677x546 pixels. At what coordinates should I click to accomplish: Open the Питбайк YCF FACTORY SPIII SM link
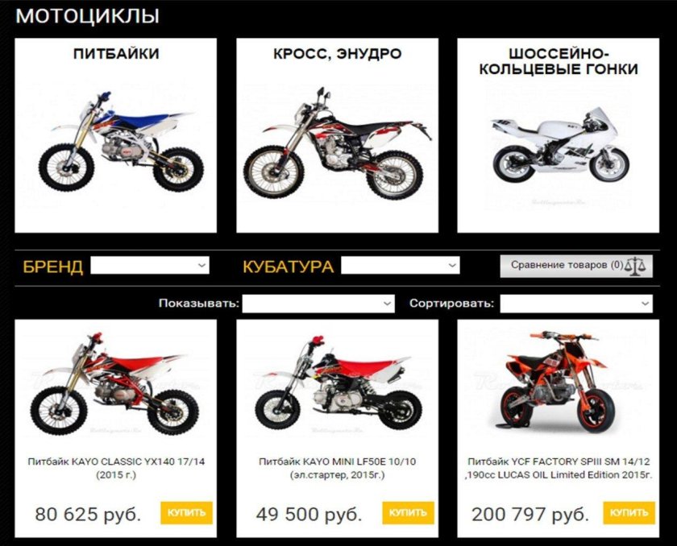559,468
